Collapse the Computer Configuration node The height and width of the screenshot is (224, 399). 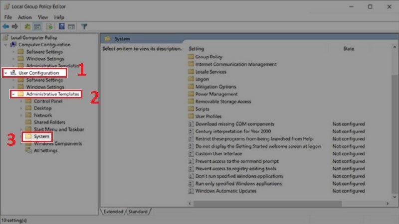pos(5,45)
